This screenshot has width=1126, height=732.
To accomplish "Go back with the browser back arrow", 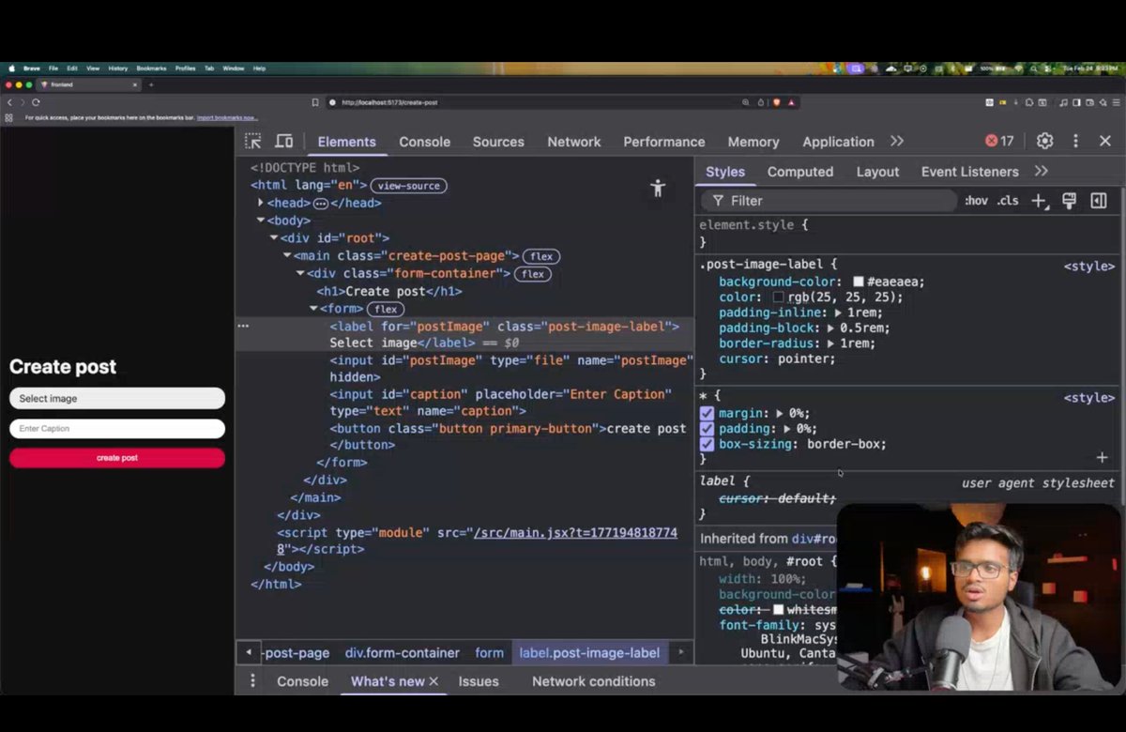I will (10, 102).
